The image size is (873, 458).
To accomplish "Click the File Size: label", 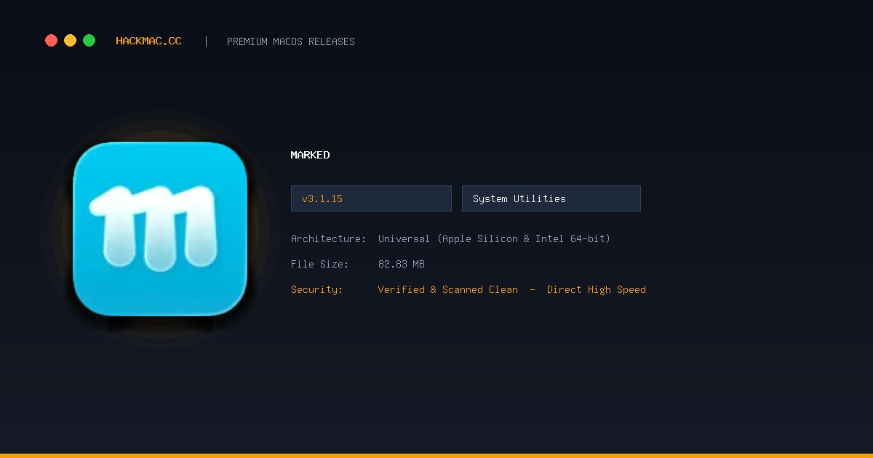I will pos(320,264).
